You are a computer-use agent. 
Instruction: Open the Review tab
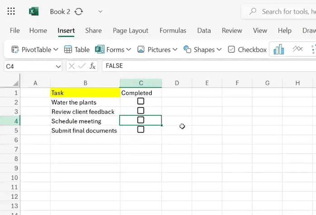point(232,30)
